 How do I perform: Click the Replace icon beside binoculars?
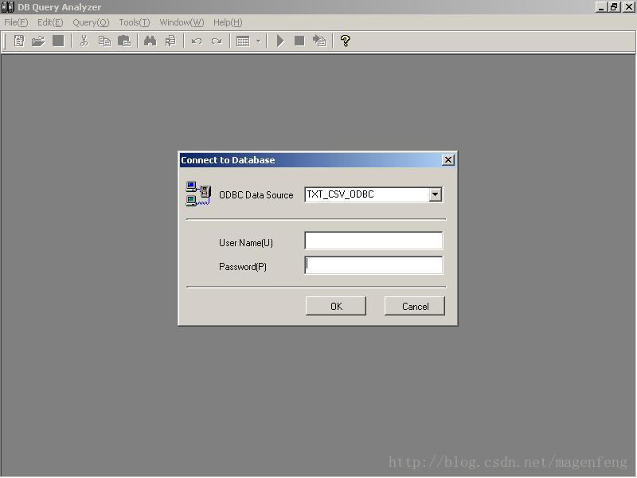click(x=170, y=41)
